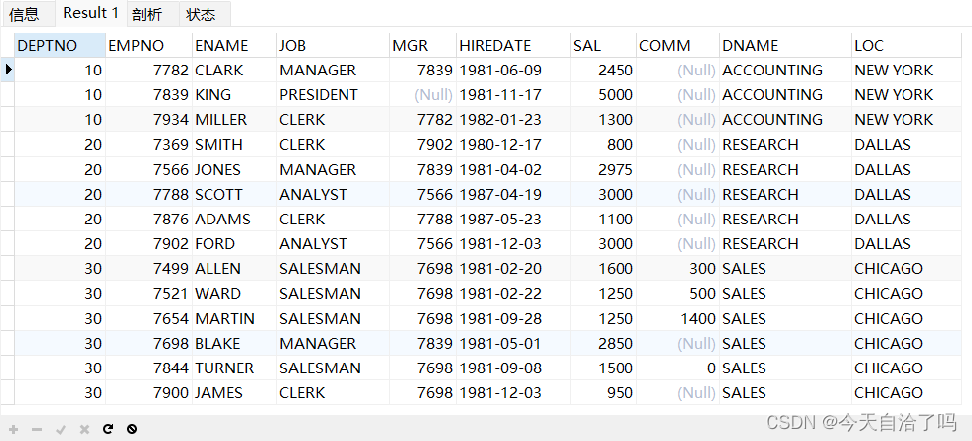Screen dimensions: 972x441
Task: Click the DNAME column header
Action: pos(785,46)
